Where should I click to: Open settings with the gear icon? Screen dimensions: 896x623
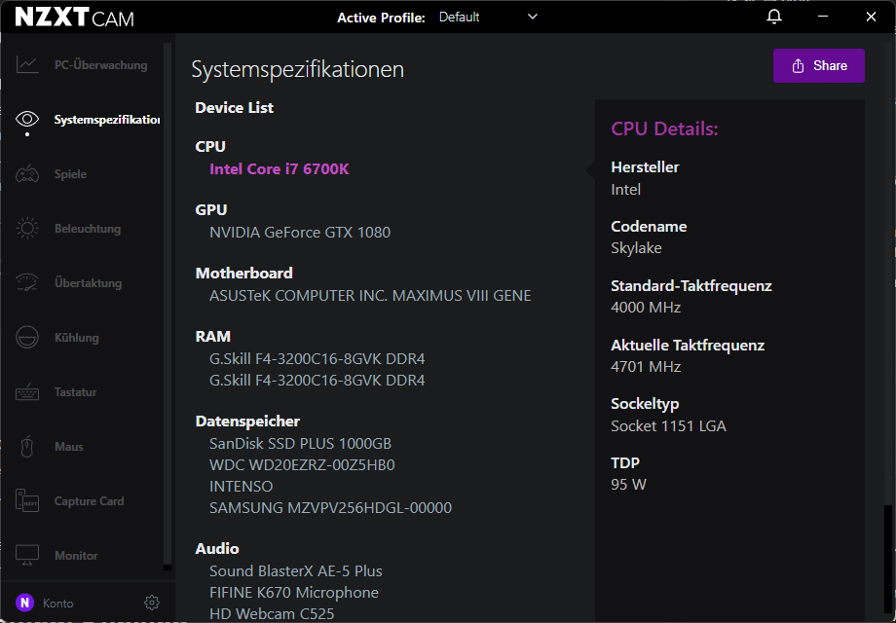[151, 603]
